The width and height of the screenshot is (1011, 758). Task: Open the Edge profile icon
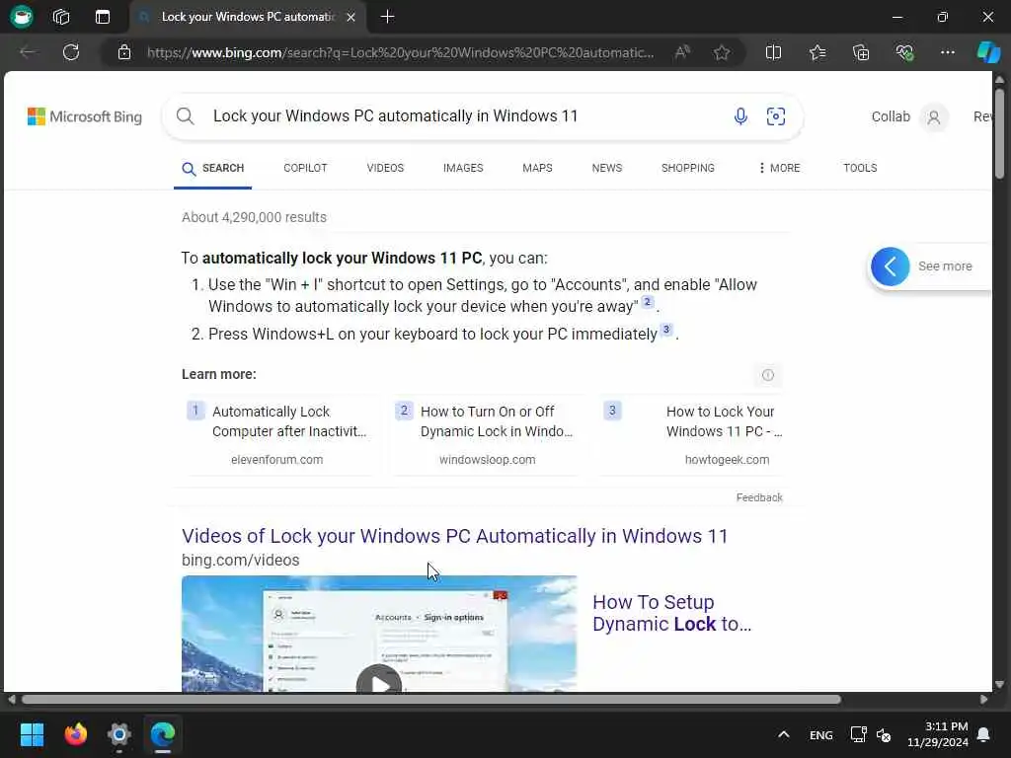22,16
